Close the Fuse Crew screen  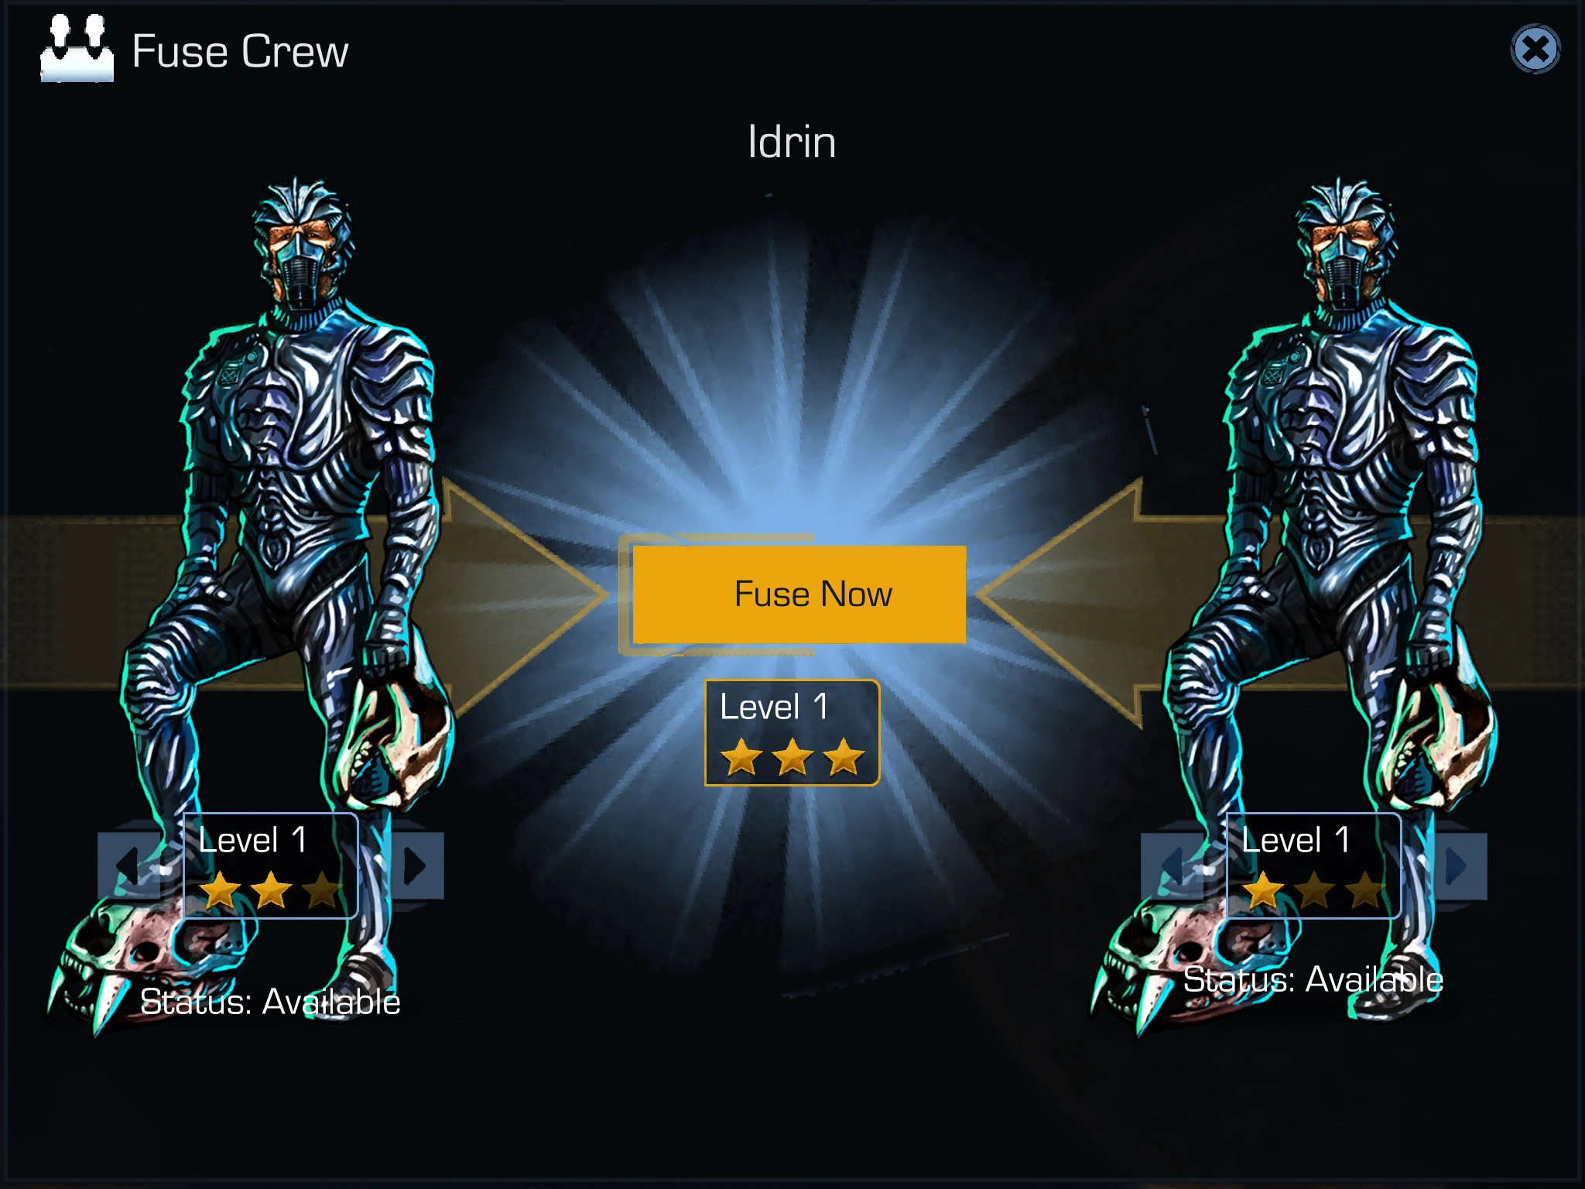[x=1535, y=50]
